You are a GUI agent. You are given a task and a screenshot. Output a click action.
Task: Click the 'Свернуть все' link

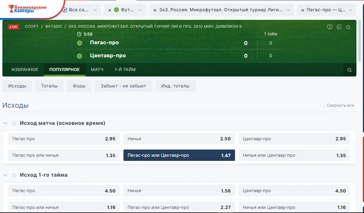click(340, 105)
